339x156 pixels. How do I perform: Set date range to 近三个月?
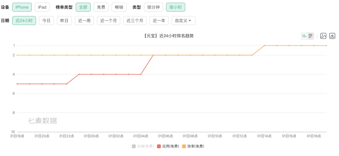click(x=135, y=21)
